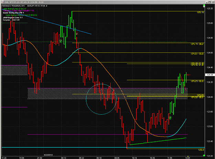This screenshot has height=159, width=215.
Task: Select the 'Fibonacci Zones High Period' indicator label
Action: tap(18, 11)
